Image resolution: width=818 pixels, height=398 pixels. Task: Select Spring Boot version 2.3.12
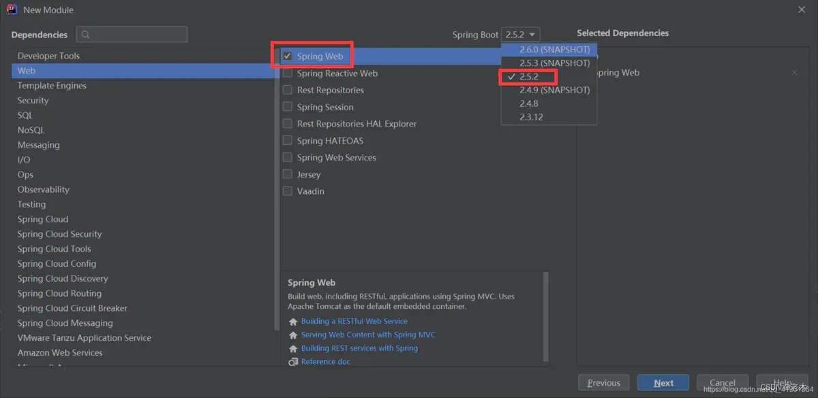click(x=549, y=117)
